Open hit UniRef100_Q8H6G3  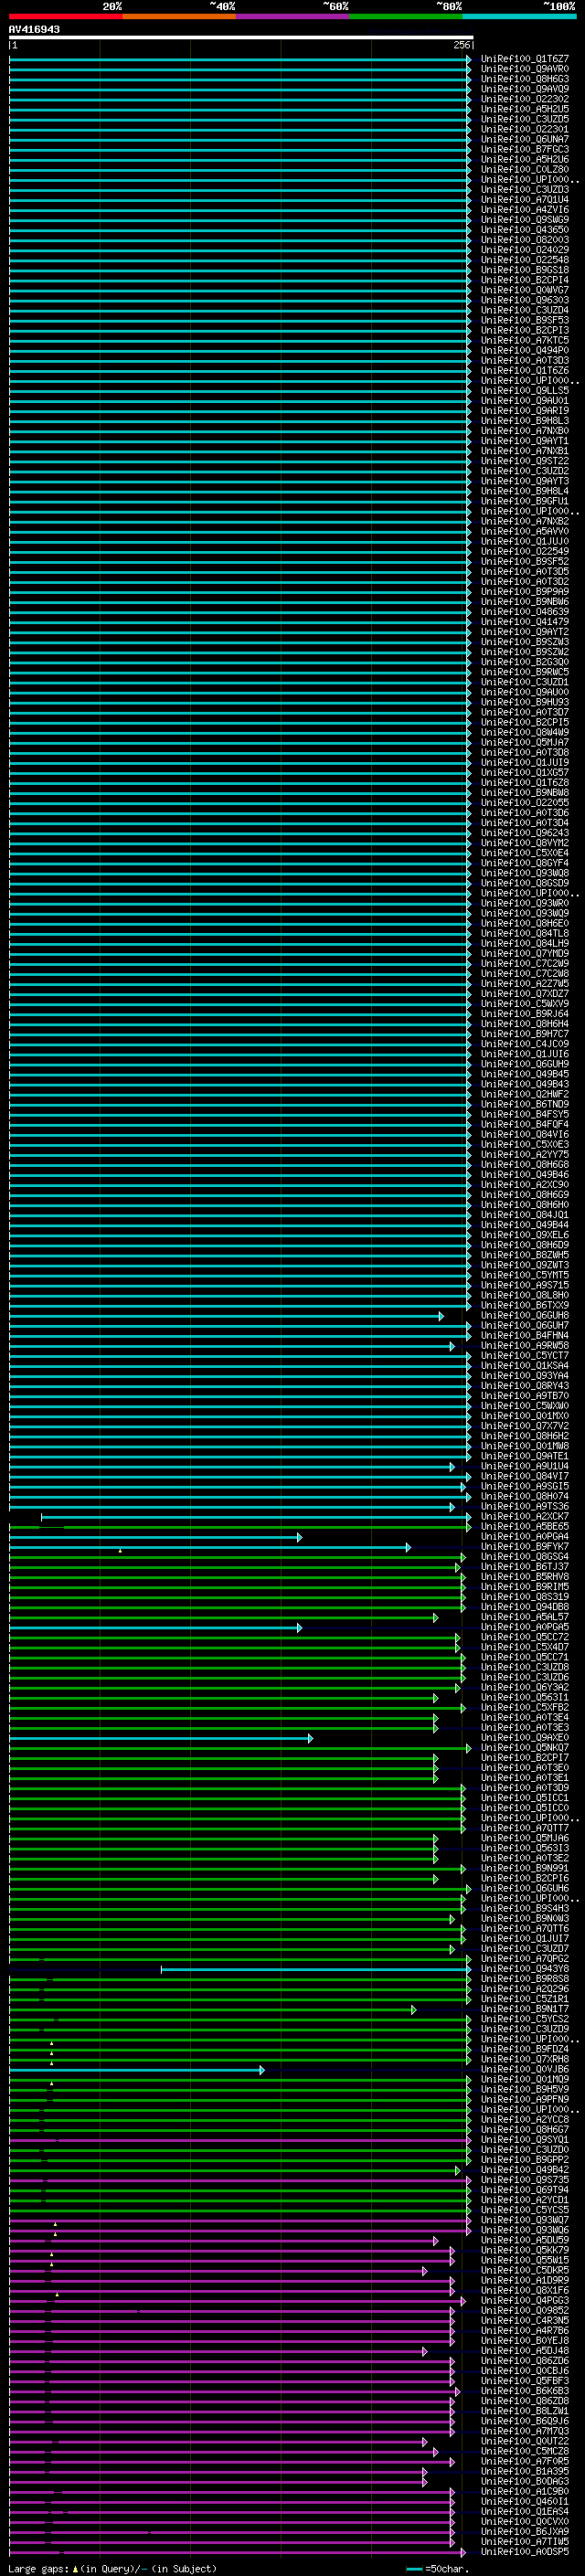525,79
